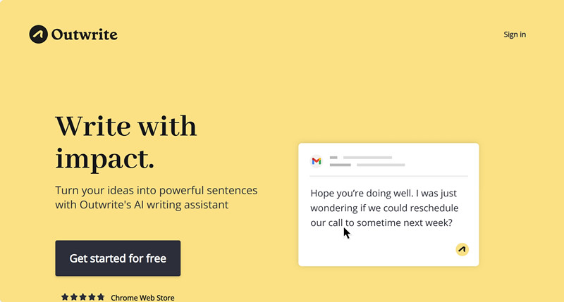
Task: Open the Sign in page
Action: click(515, 34)
